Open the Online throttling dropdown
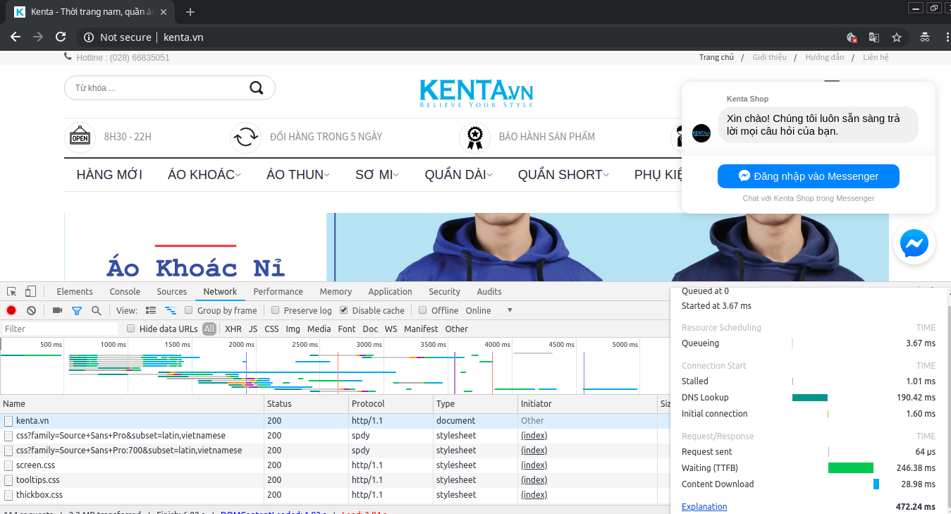This screenshot has width=951, height=514. coord(489,310)
